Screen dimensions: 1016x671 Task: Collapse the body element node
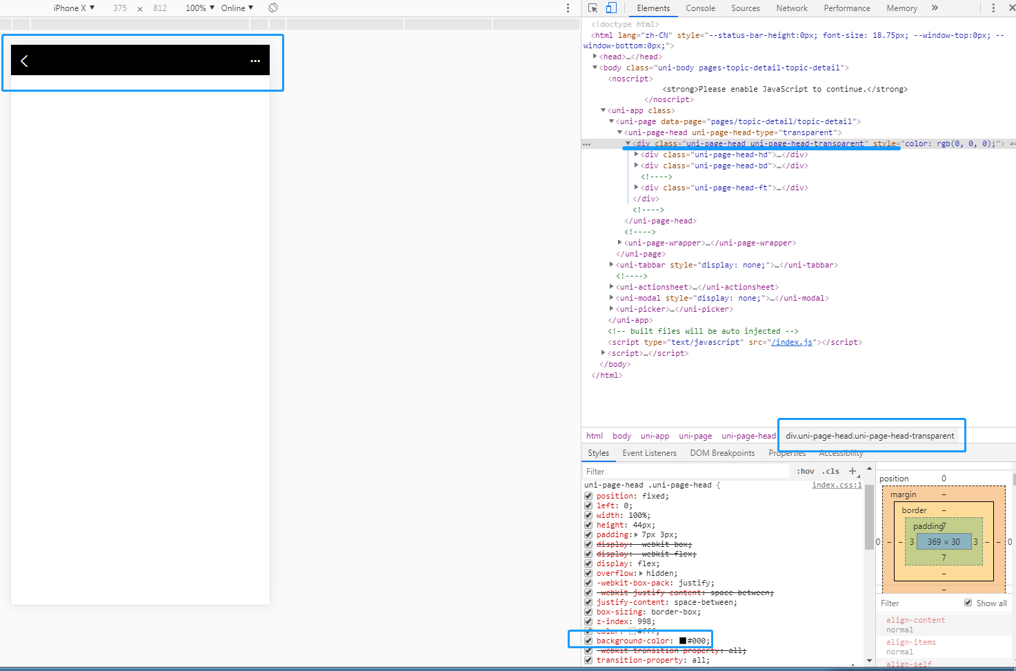tap(595, 68)
